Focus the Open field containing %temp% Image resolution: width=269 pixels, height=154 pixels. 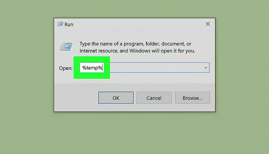pos(145,67)
